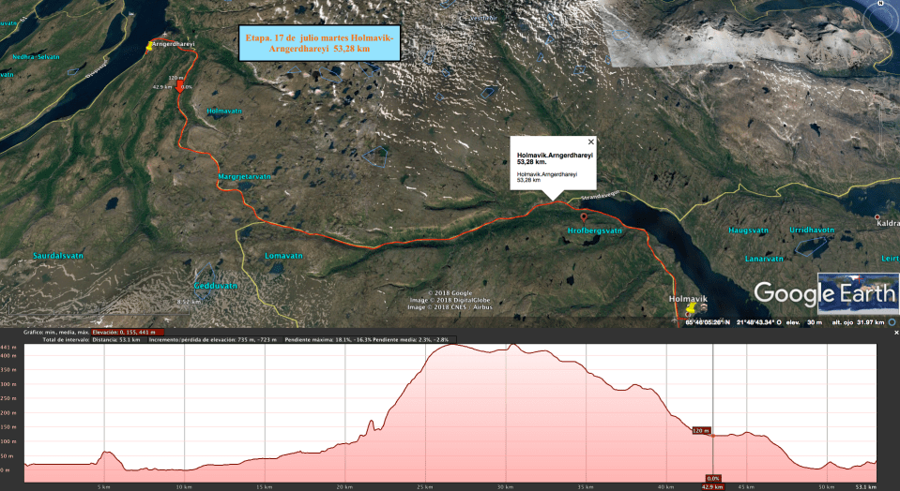
Task: Click the Holmavatn lake label
Action: point(224,112)
